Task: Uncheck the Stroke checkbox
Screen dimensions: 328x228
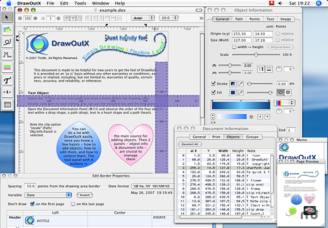Action: pos(213,84)
